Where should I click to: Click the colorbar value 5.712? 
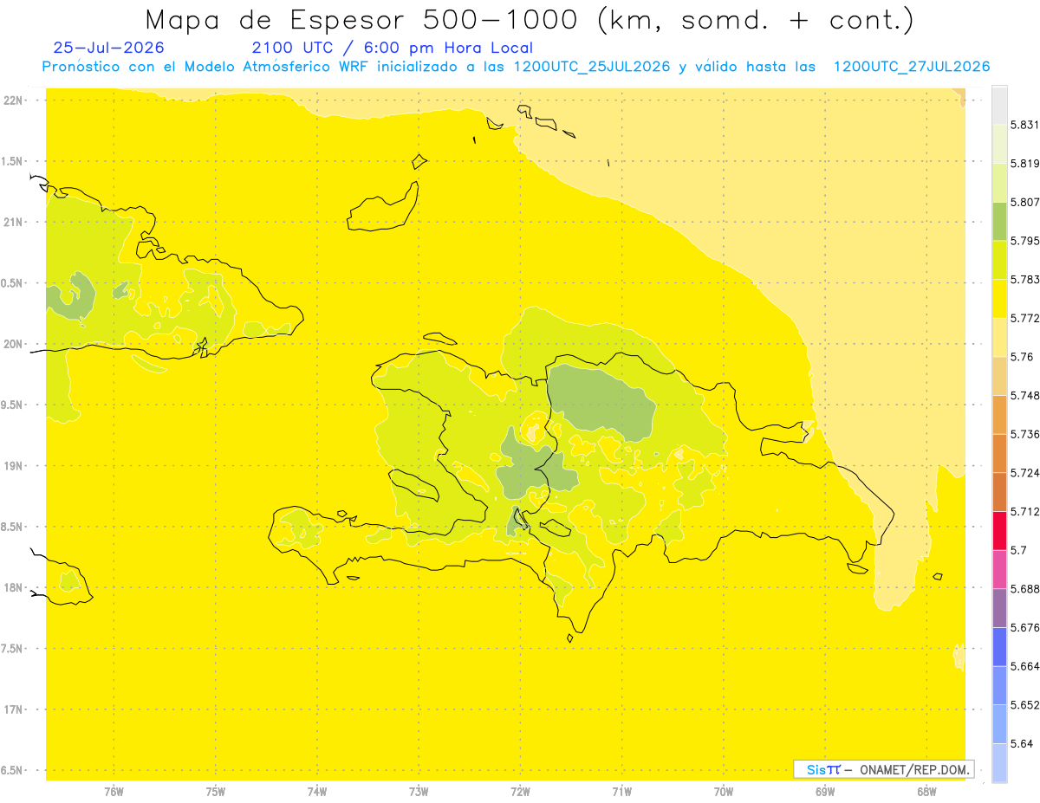point(1025,511)
